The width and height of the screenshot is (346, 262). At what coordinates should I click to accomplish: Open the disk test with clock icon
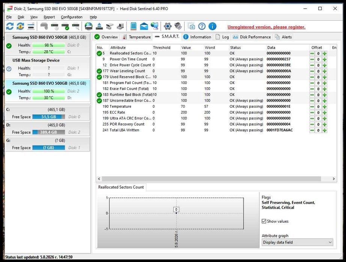[x=55, y=27]
